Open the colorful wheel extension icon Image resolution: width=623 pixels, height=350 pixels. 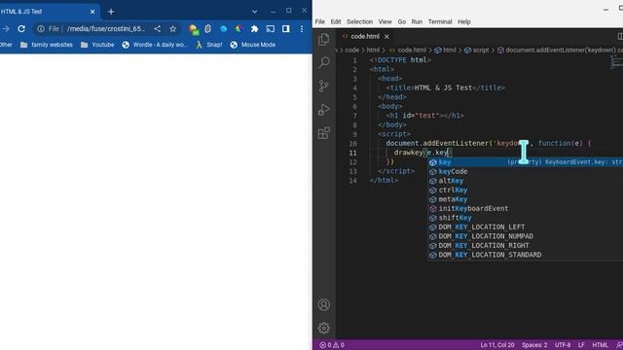point(238,28)
